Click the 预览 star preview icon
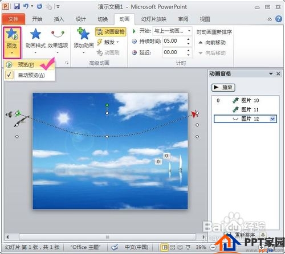285x254 pixels. tap(12, 34)
